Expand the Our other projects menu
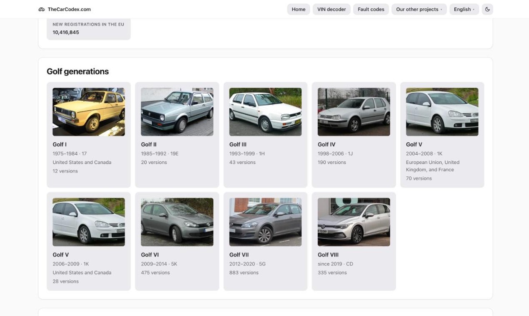The height and width of the screenshot is (316, 529). pos(419,9)
